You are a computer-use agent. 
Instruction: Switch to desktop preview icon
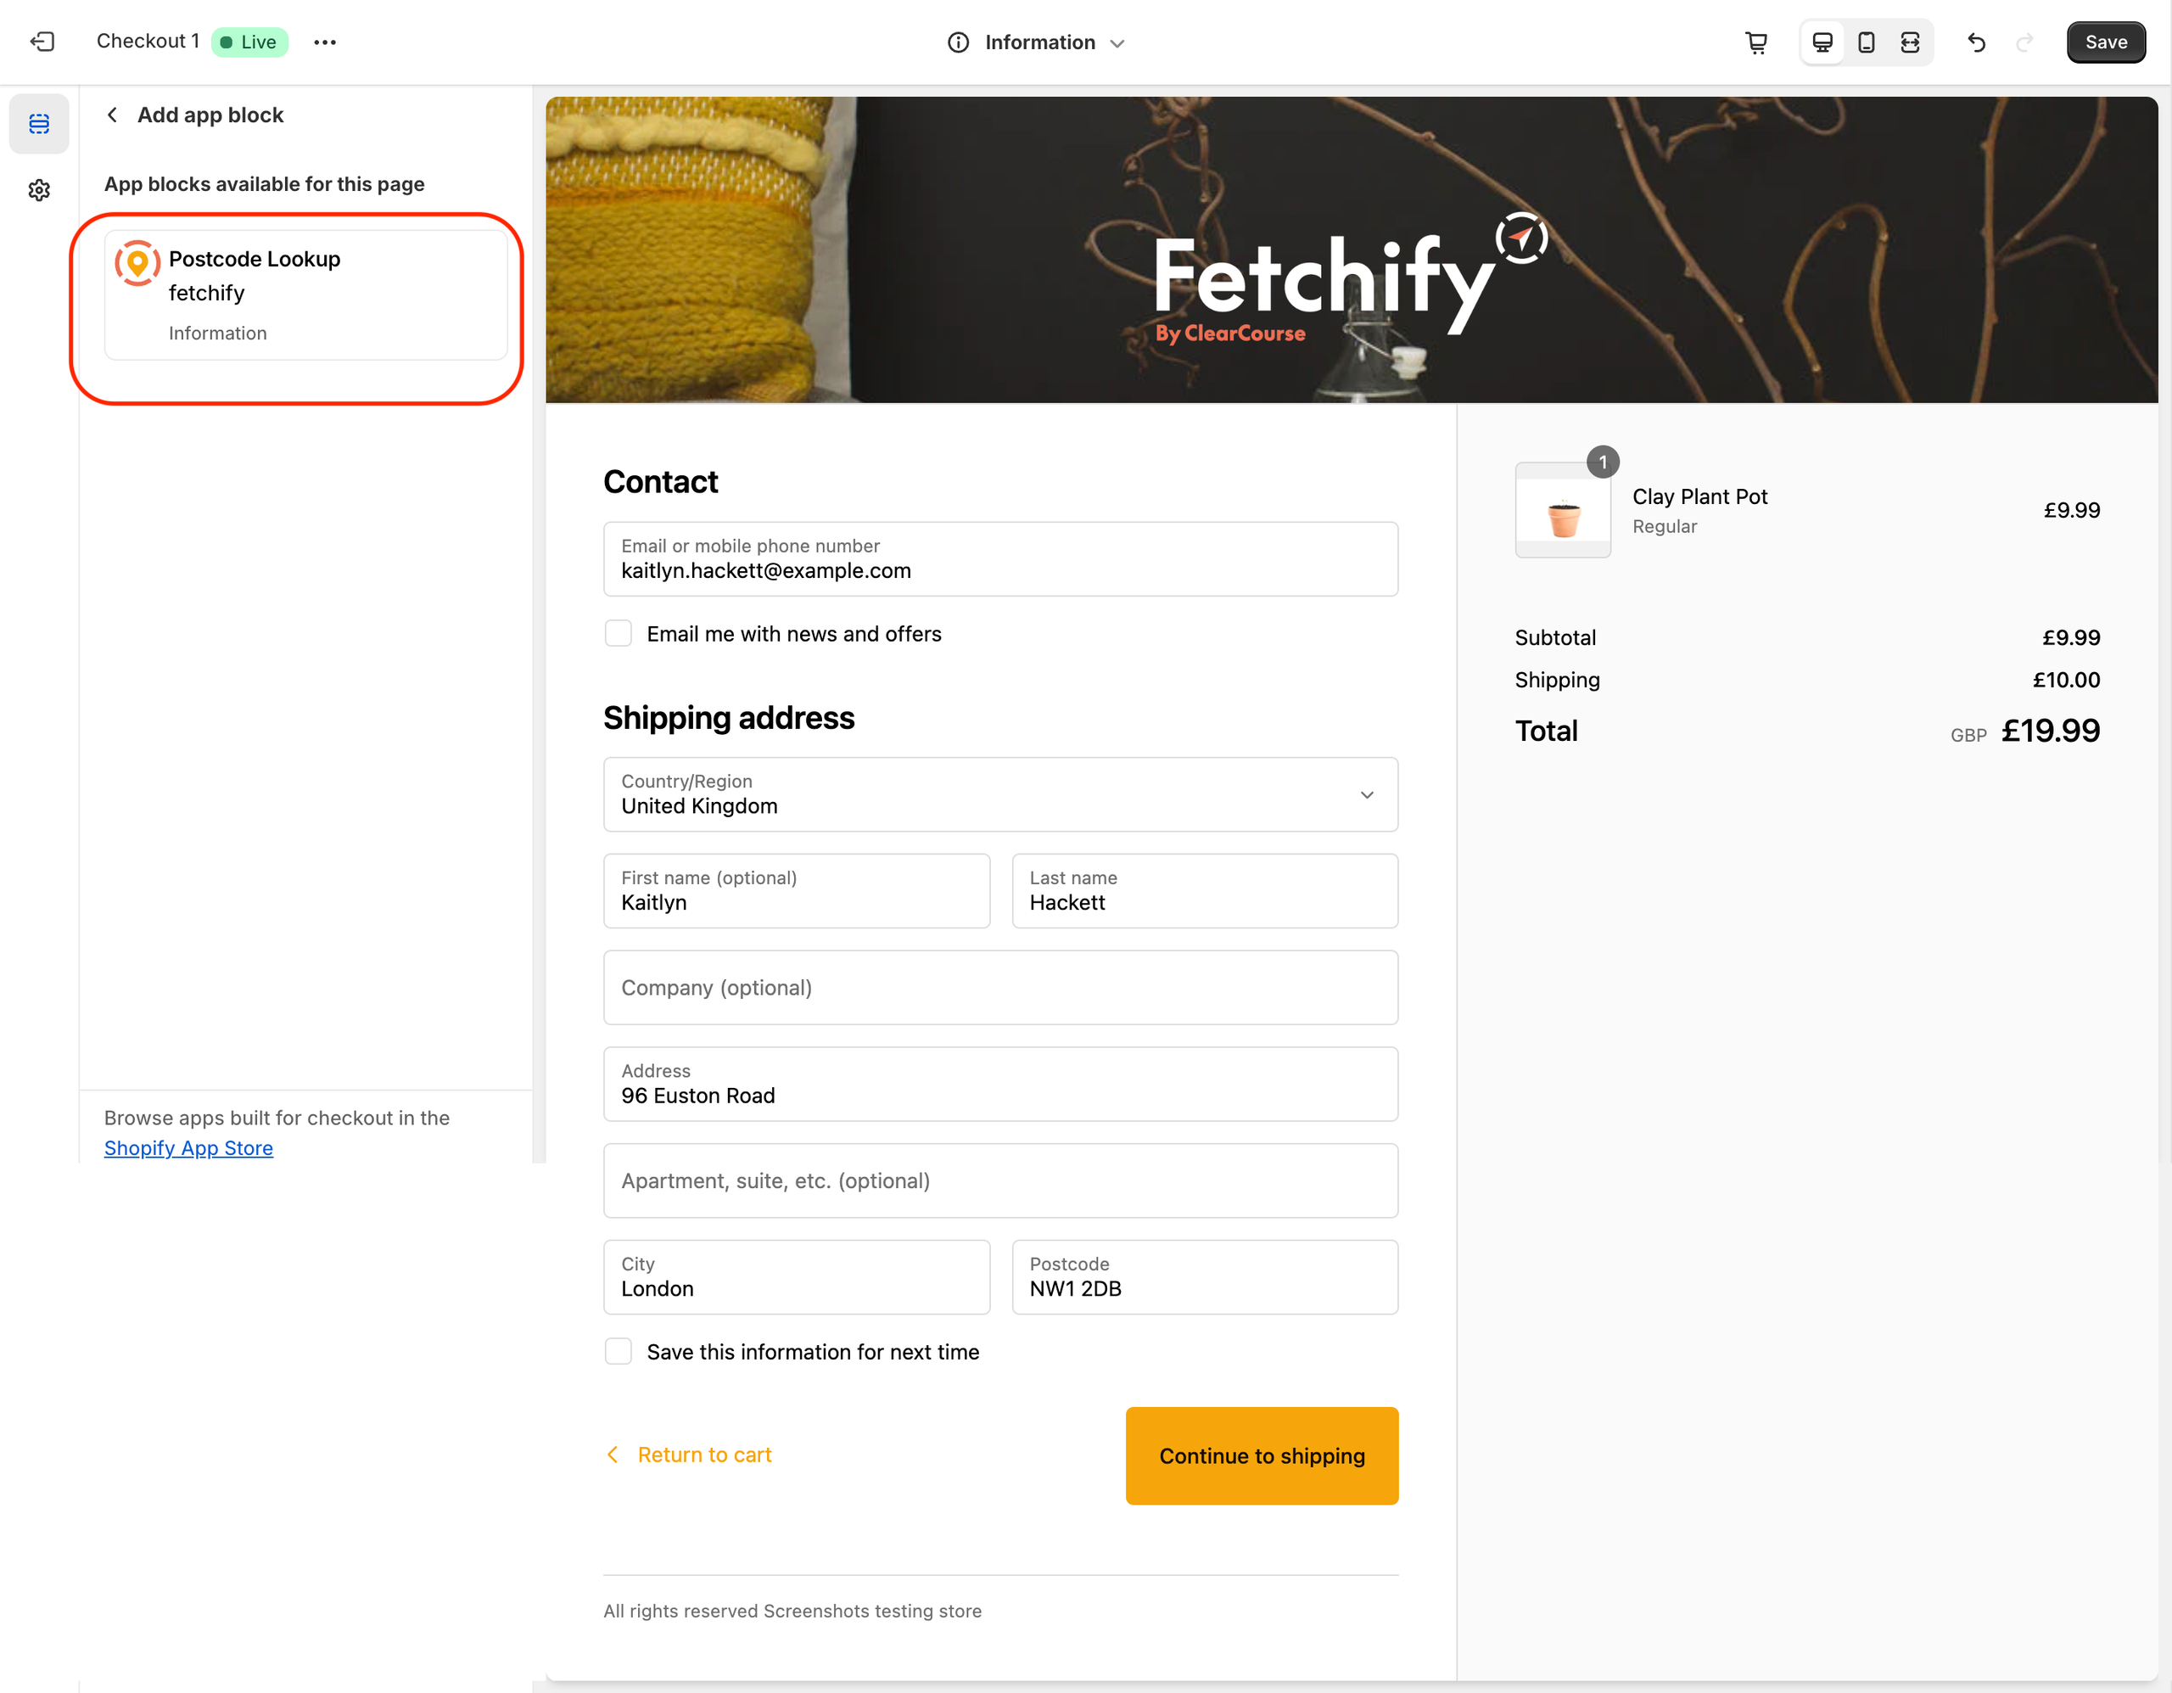[1822, 42]
